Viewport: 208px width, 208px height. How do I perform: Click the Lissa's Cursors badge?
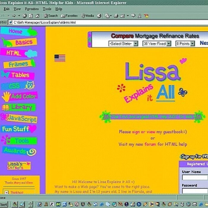(x=19, y=166)
